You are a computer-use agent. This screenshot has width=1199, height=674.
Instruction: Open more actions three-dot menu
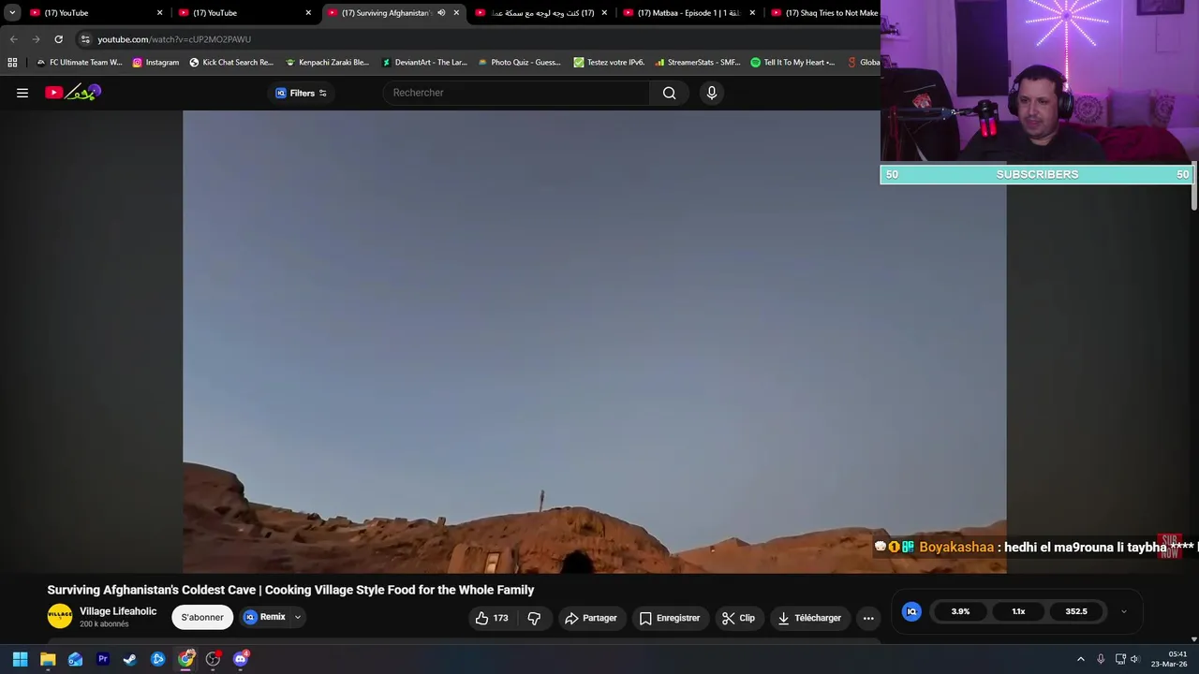[x=868, y=618]
